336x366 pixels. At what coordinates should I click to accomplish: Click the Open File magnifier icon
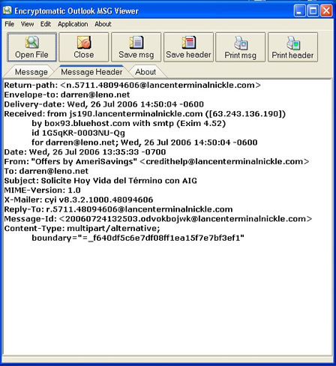coord(32,42)
